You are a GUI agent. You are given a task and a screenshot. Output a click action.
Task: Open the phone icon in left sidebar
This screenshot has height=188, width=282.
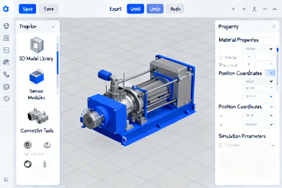(6, 74)
